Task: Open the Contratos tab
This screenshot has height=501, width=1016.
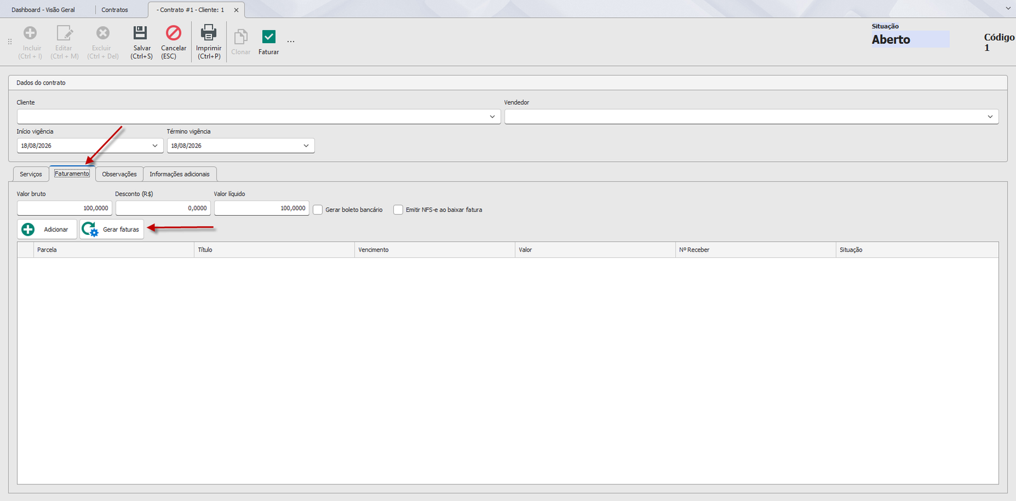Action: coord(115,10)
